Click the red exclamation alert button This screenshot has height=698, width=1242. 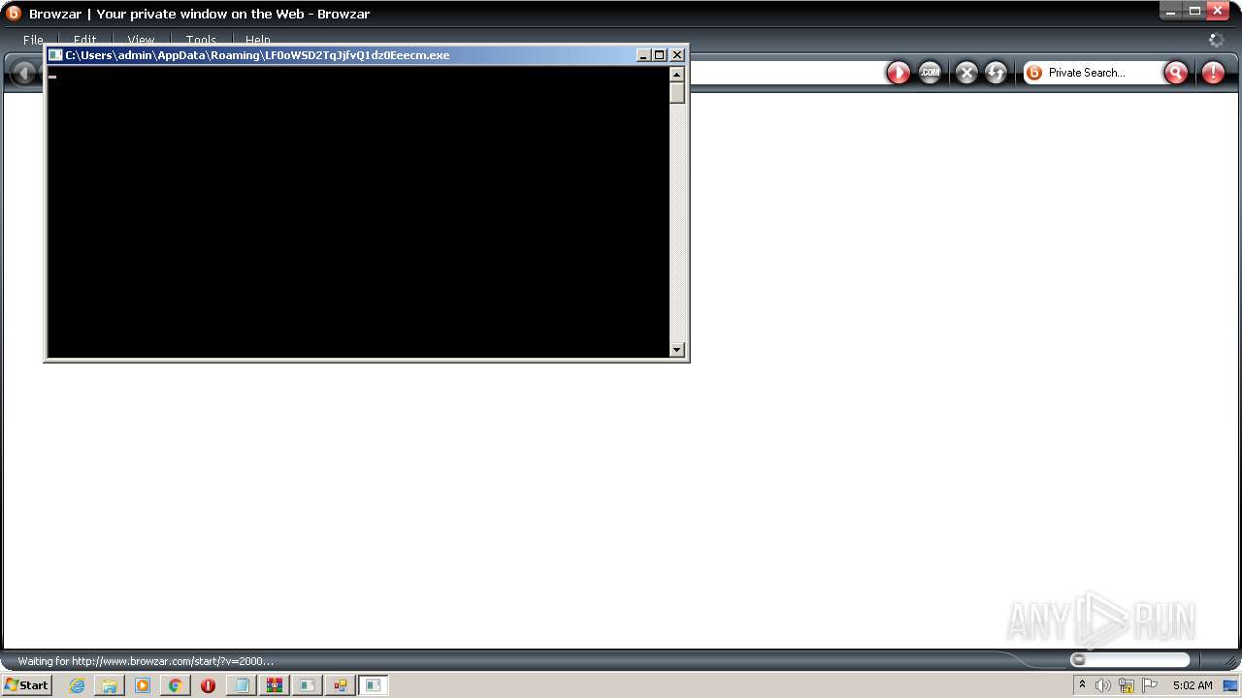(1213, 73)
